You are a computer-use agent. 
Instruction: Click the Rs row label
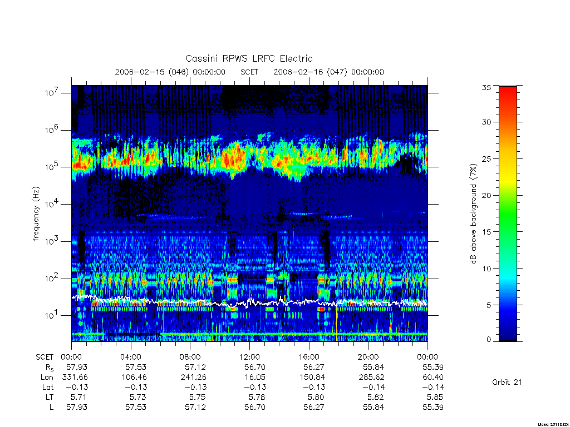pos(50,368)
